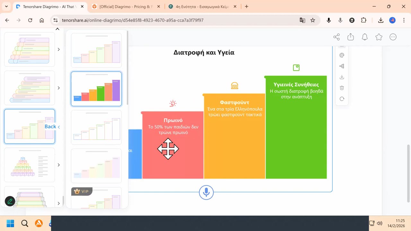Click the sun icon above Πρωινό
This screenshot has width=411, height=231.
coord(173,103)
